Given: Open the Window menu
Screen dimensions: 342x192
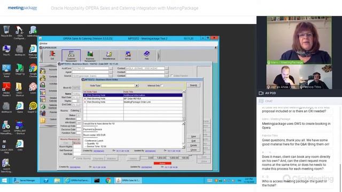Looking at the screenshot, I should (x=43, y=44).
